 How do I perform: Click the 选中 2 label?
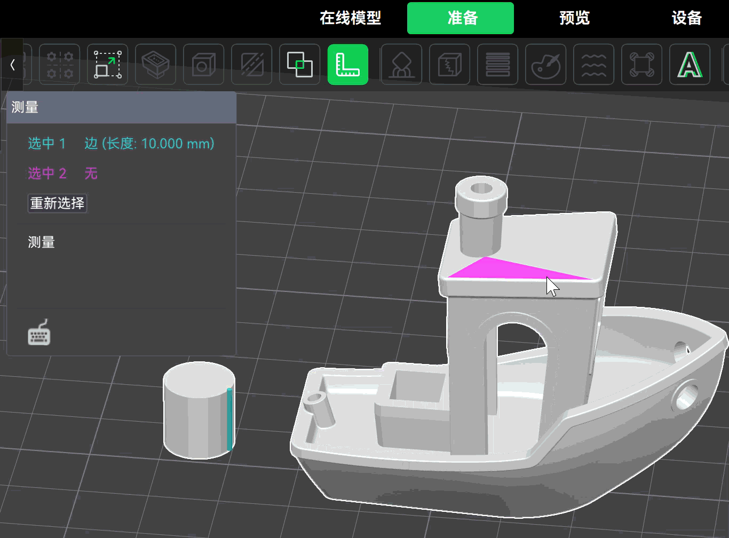(x=47, y=173)
